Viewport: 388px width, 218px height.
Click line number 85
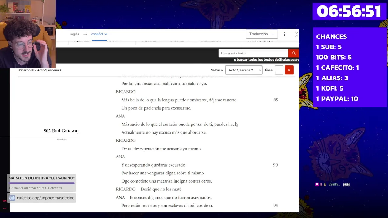276,100
